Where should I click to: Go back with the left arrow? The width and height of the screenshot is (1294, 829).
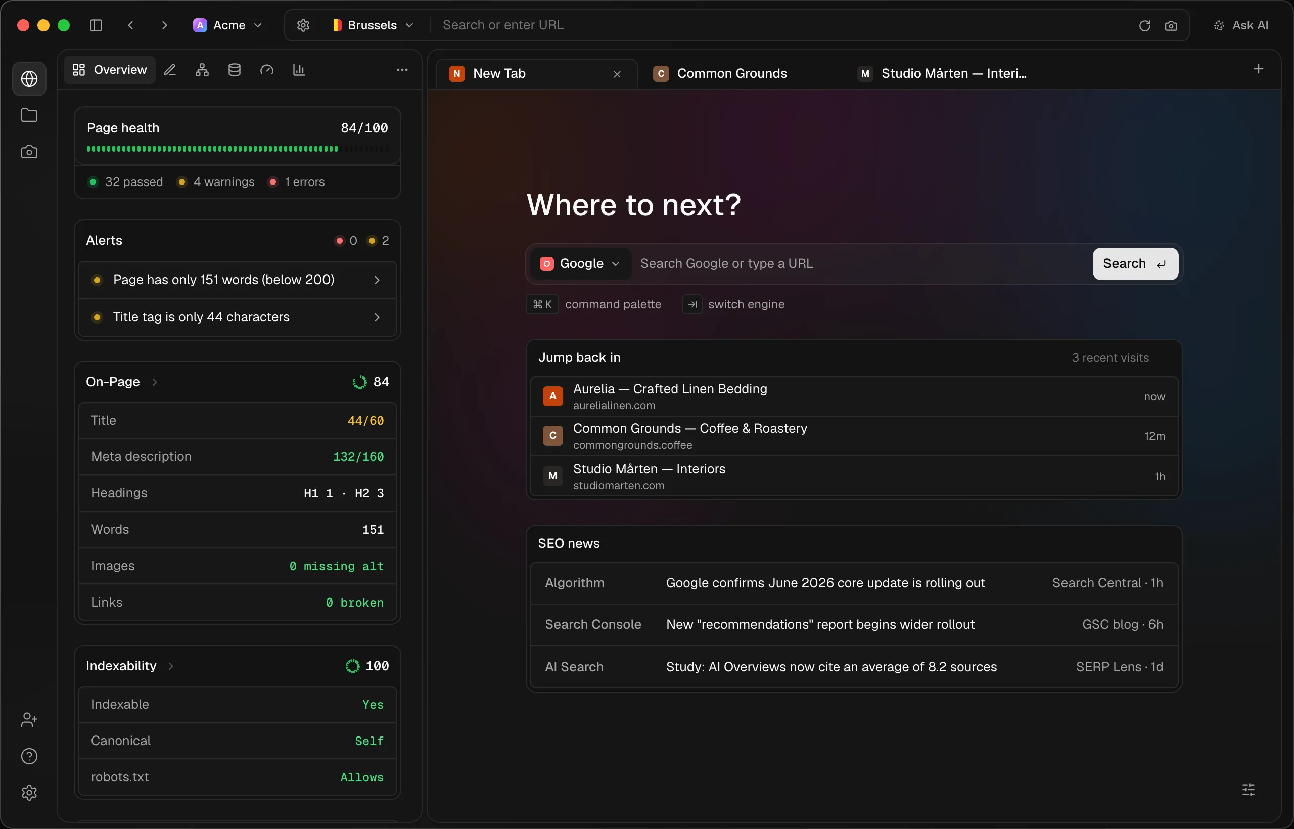(131, 25)
